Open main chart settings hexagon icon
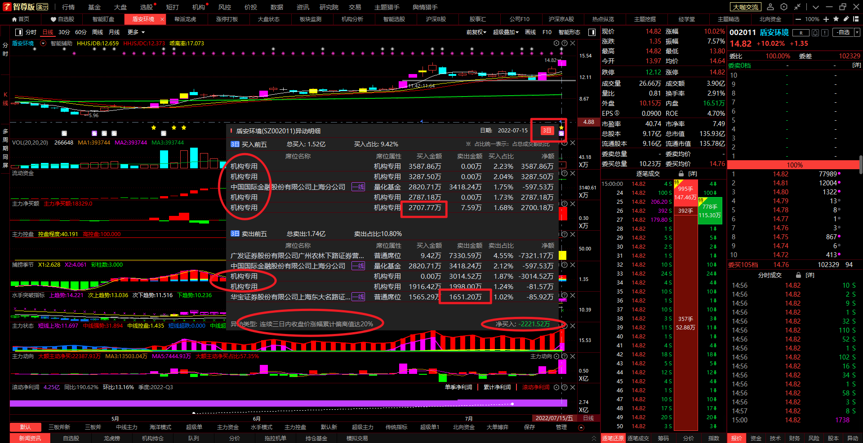 556,44
